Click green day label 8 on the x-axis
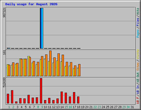 [38, 107]
